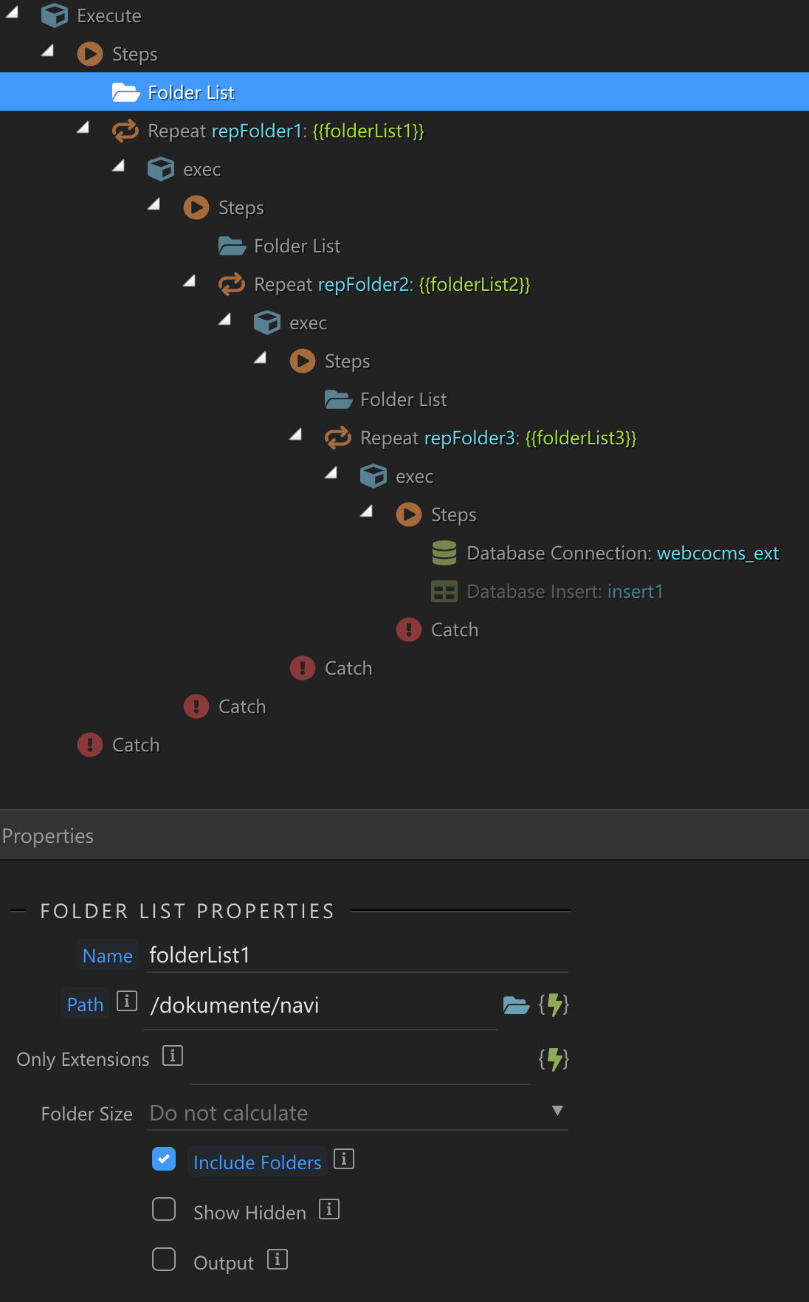
Task: Select the innermost Catch error icon
Action: [x=409, y=630]
